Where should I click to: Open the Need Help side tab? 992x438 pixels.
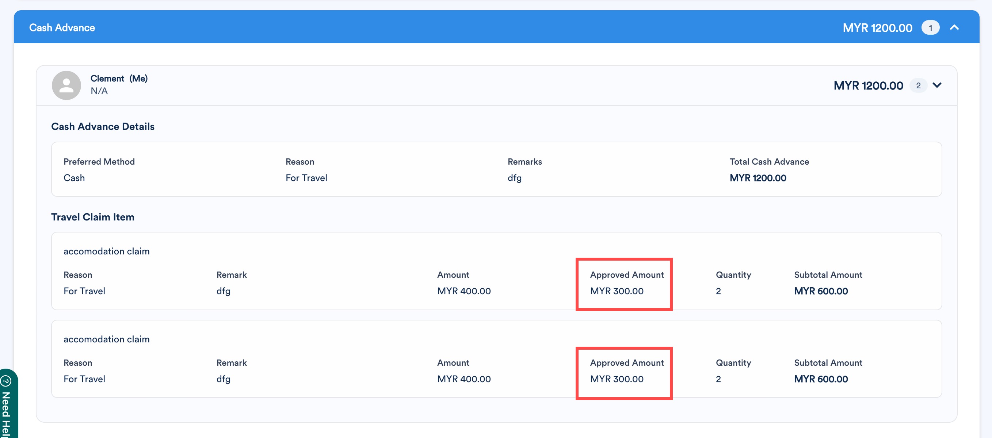click(7, 414)
